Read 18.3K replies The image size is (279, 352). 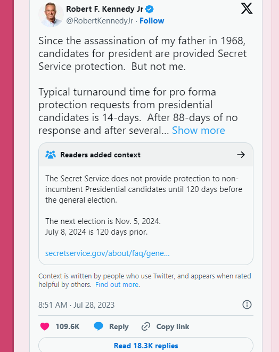pyautogui.click(x=146, y=346)
